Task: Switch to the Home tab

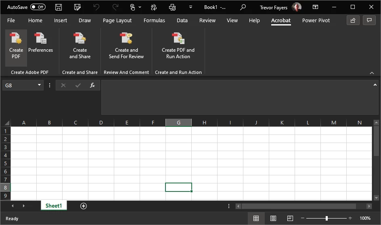Action: pos(35,21)
